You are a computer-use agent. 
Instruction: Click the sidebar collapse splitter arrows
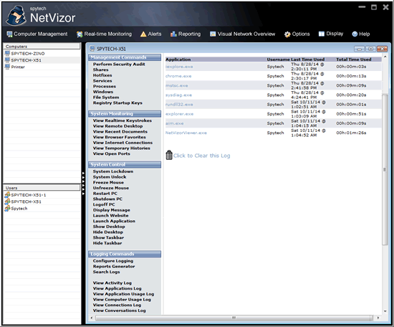(x=83, y=183)
